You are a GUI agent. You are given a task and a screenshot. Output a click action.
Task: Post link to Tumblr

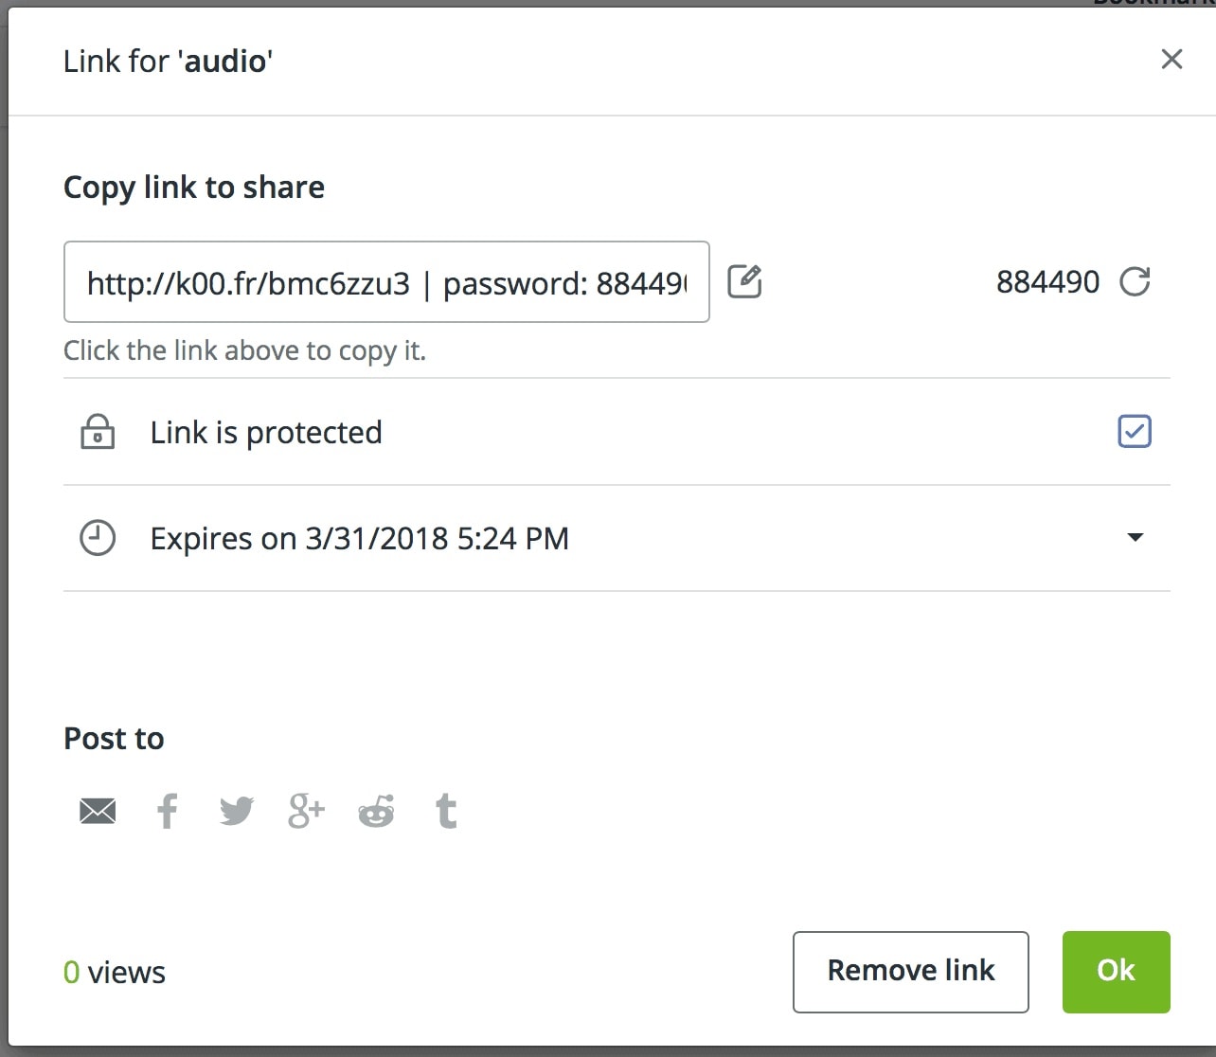(x=446, y=811)
